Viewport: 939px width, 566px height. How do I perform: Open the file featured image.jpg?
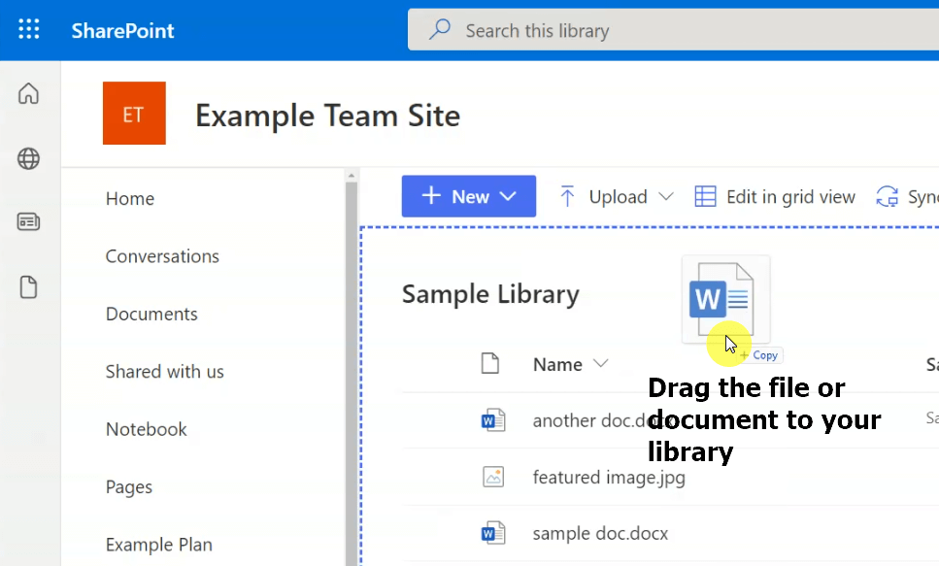pyautogui.click(x=609, y=478)
